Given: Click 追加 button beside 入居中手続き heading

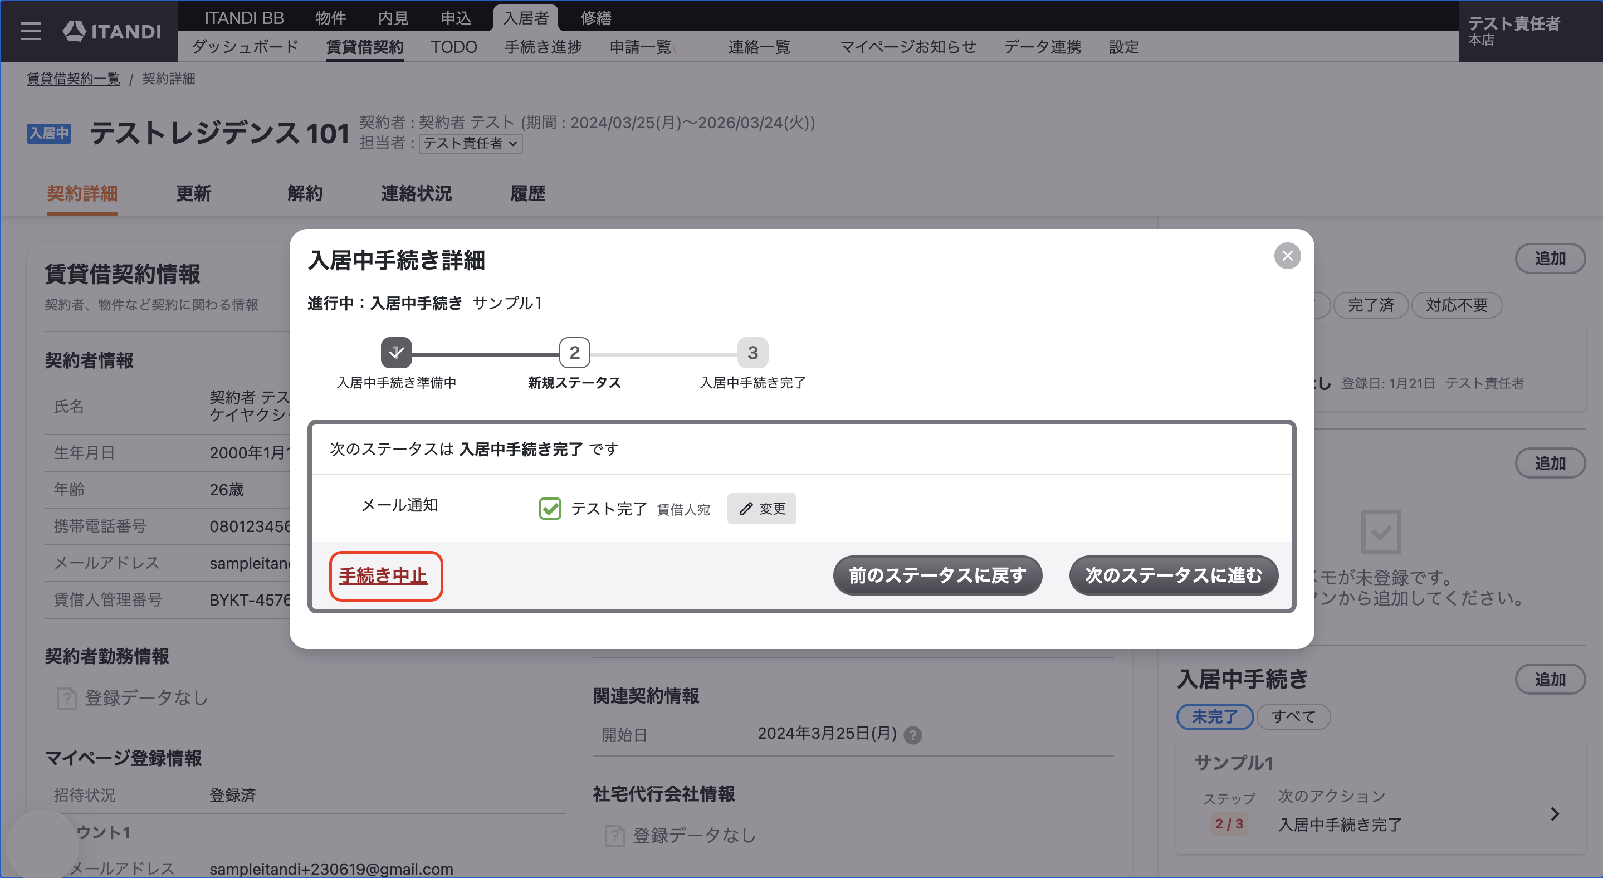Looking at the screenshot, I should click(1550, 679).
